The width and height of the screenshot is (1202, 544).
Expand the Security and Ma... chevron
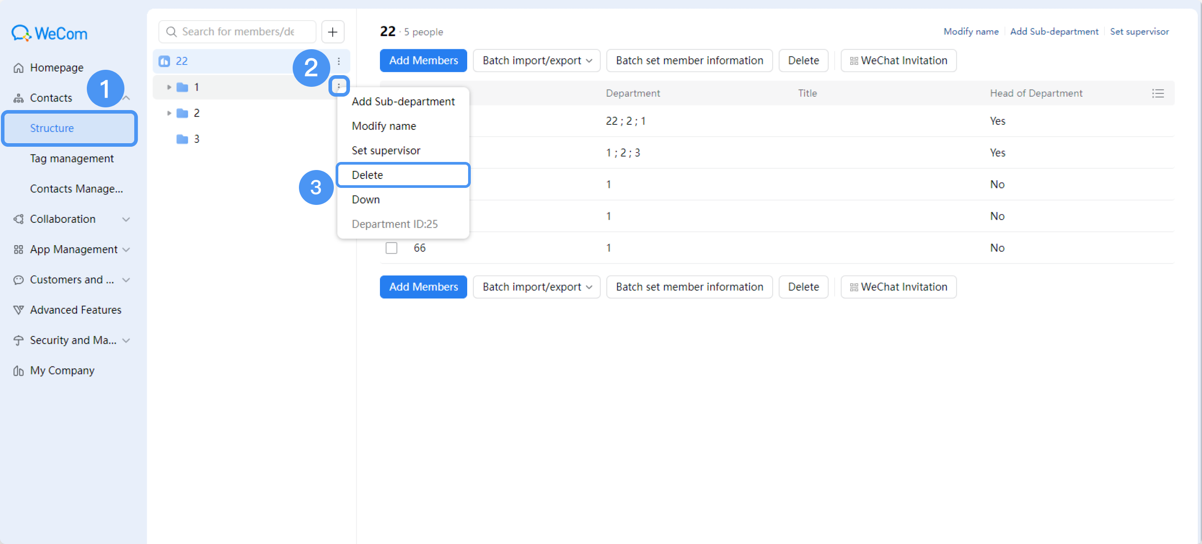126,340
